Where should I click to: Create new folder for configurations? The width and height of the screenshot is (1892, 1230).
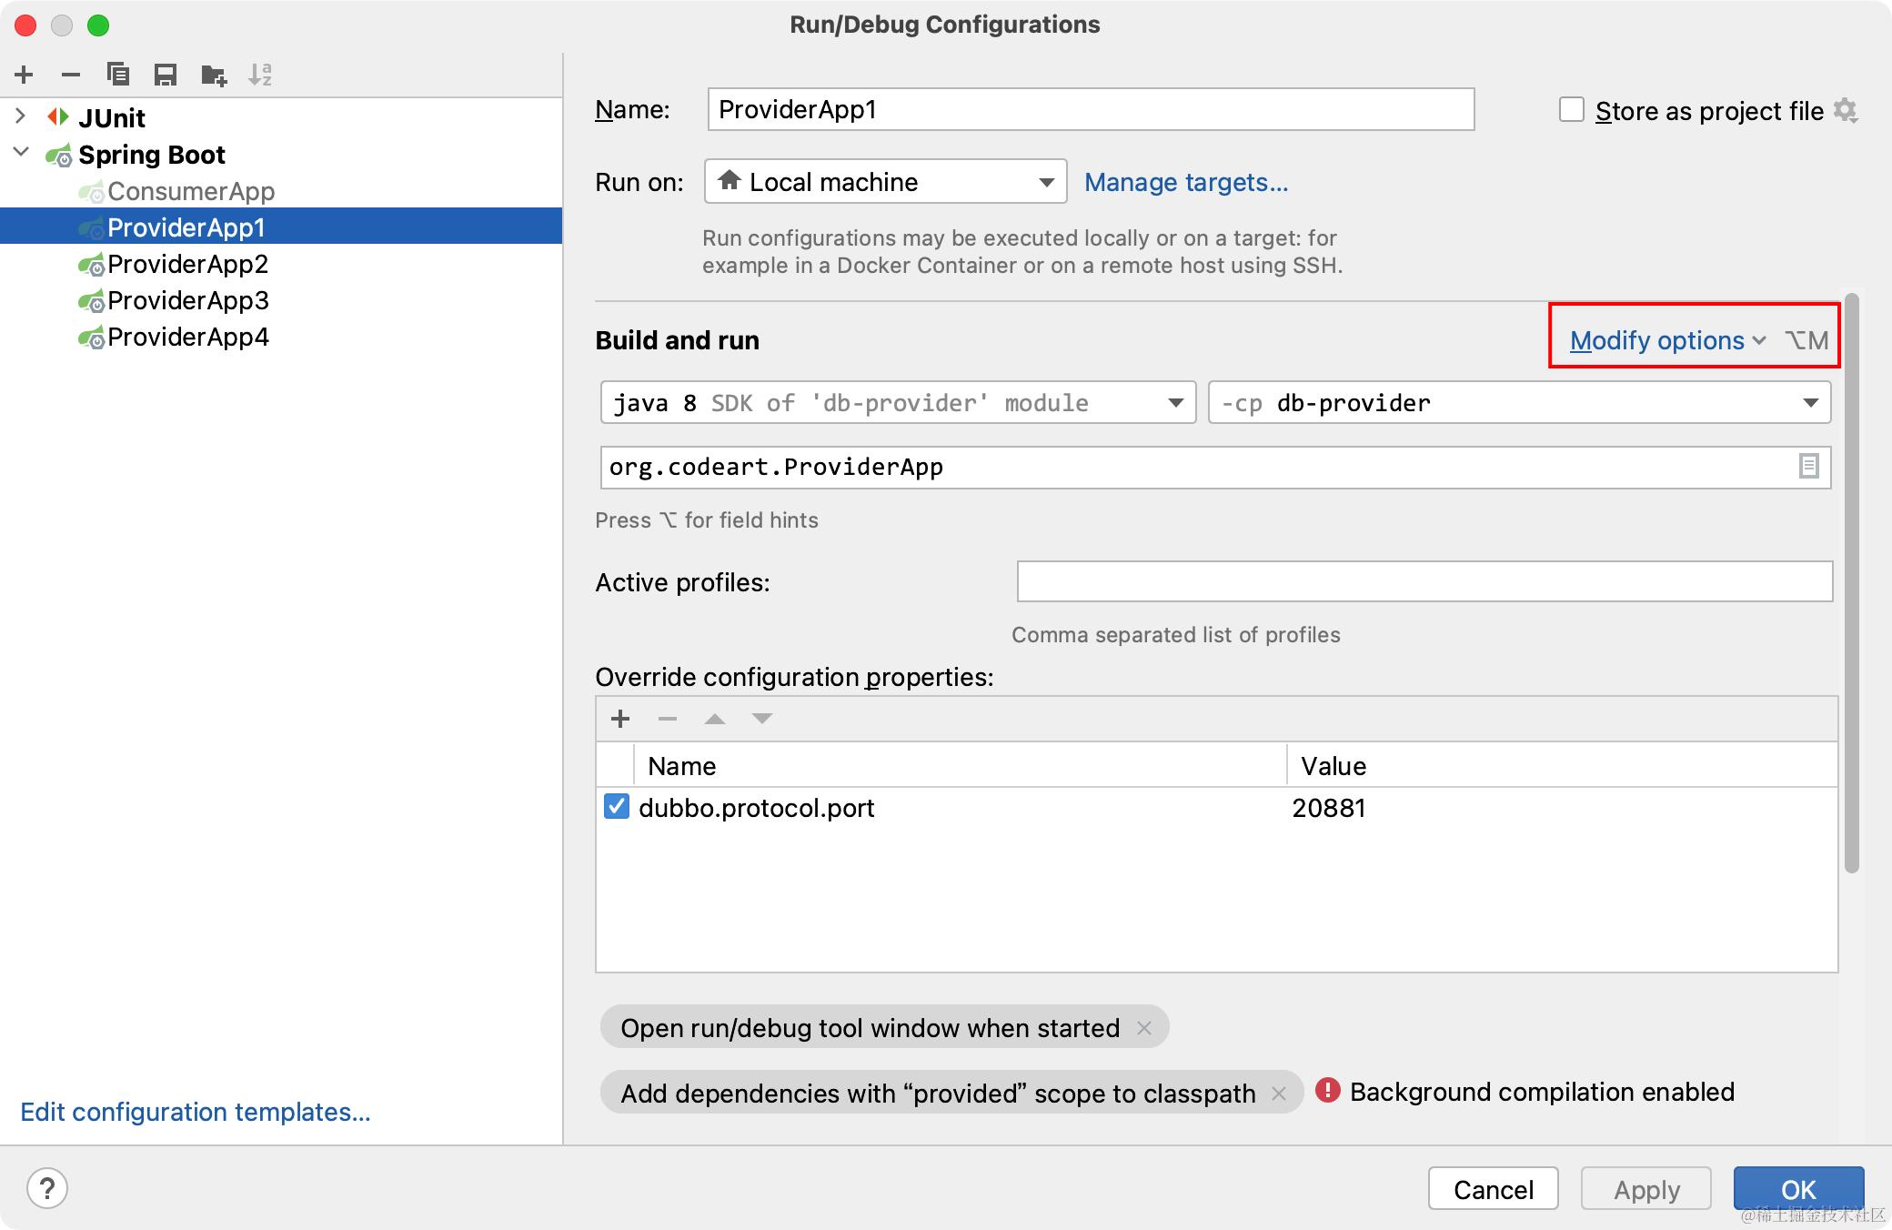pos(213,75)
